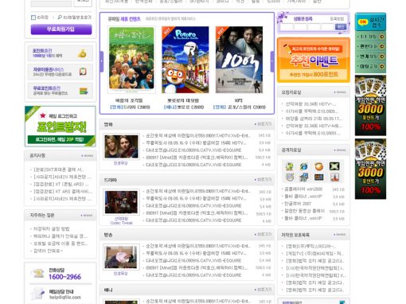Click the dark film strip program icon

(x=319, y=177)
